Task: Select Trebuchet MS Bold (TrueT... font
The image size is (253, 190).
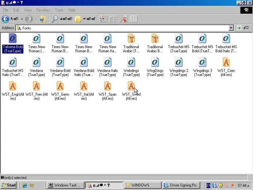Action: tap(202, 43)
